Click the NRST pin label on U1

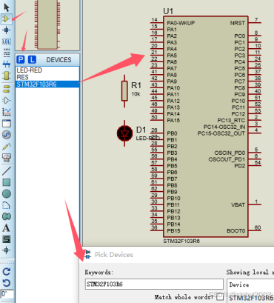point(238,23)
